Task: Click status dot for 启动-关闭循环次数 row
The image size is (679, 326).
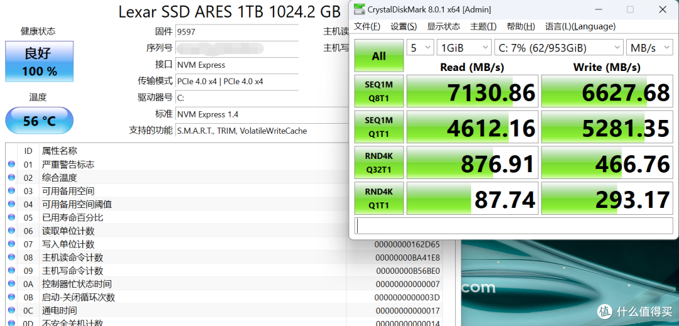Action: [x=11, y=298]
